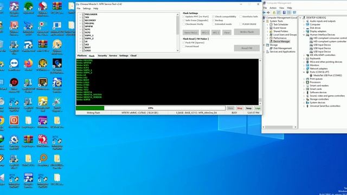Open Action menu in Computer Management
Viewport: 347px width, 195px height.
(273, 8)
